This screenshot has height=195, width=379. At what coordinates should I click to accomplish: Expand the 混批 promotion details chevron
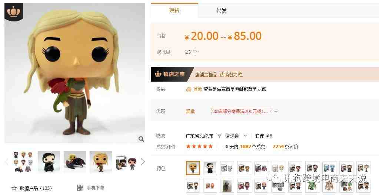pos(276,112)
